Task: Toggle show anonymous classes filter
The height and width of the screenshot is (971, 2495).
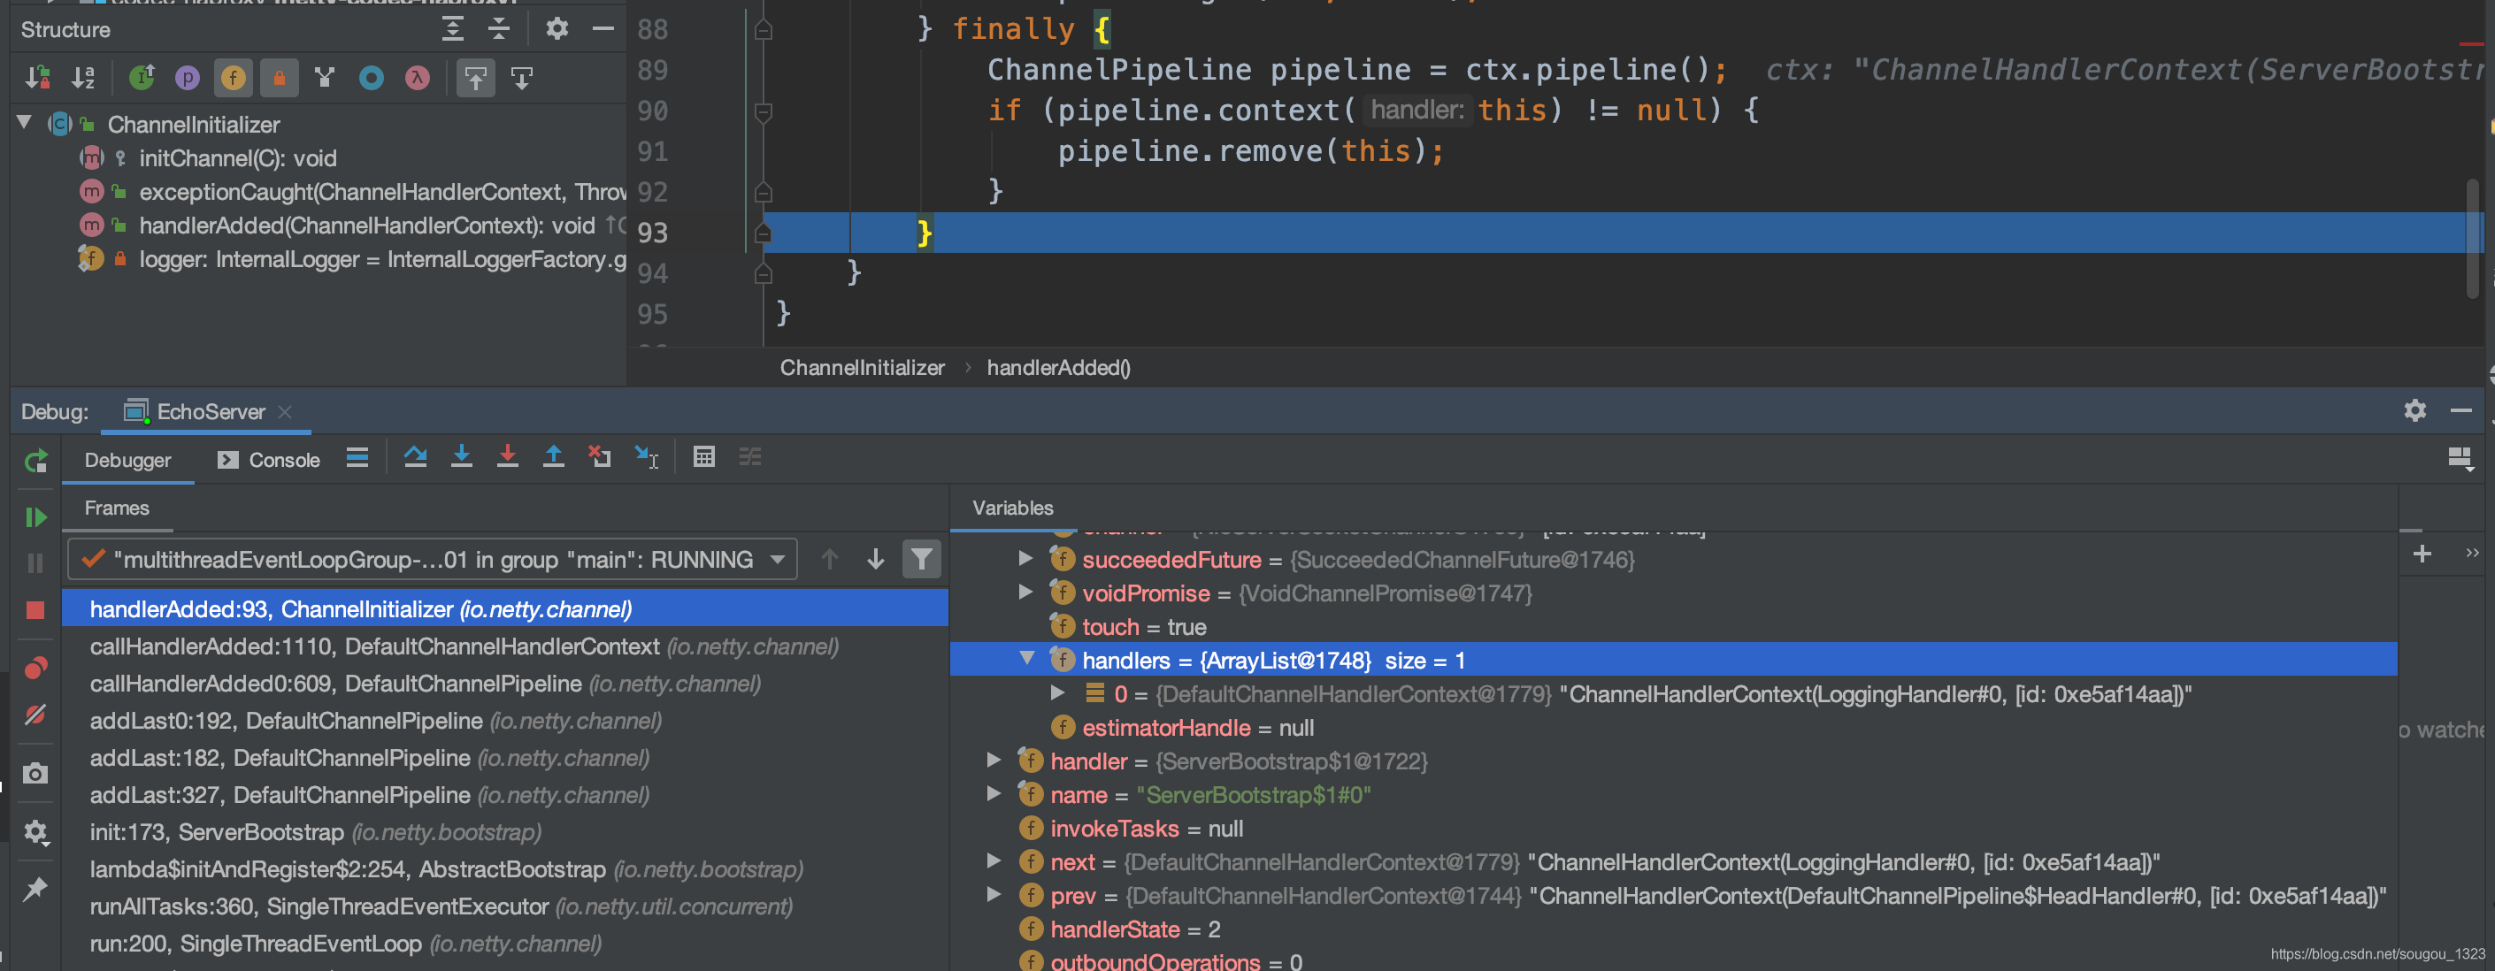Action: click(x=371, y=78)
